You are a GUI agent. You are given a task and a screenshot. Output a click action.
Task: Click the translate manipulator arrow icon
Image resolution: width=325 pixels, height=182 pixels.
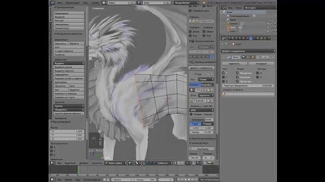pyautogui.click(x=147, y=163)
